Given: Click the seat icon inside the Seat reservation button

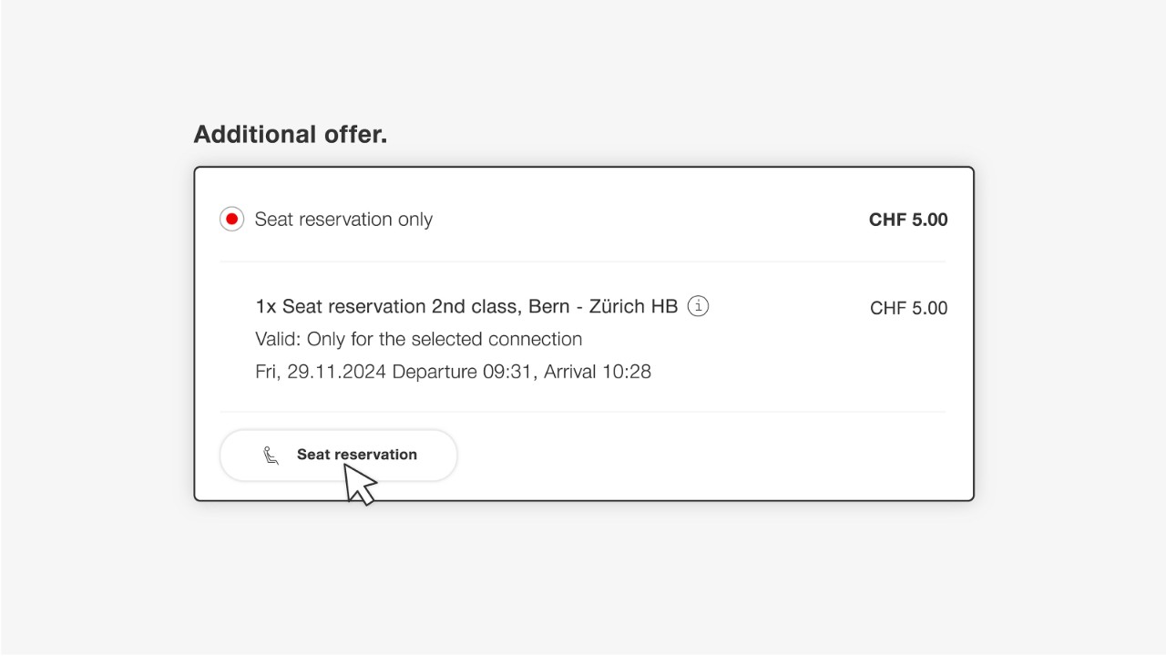Looking at the screenshot, I should pyautogui.click(x=270, y=455).
